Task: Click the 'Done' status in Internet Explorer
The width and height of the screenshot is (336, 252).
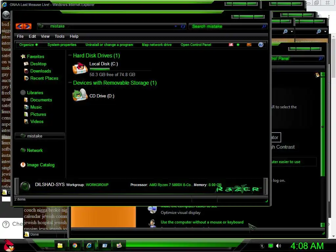Action: (x=34, y=234)
